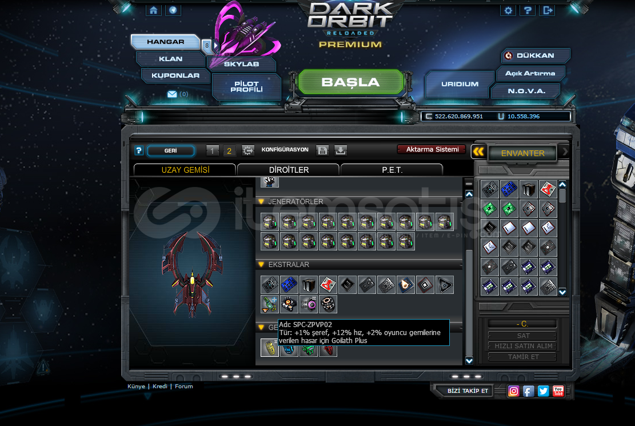
Task: Switch to configuration 1
Action: 212,151
